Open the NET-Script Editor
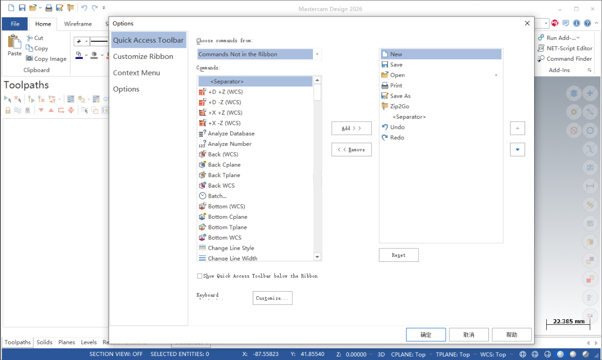The height and width of the screenshot is (360, 602). click(565, 48)
